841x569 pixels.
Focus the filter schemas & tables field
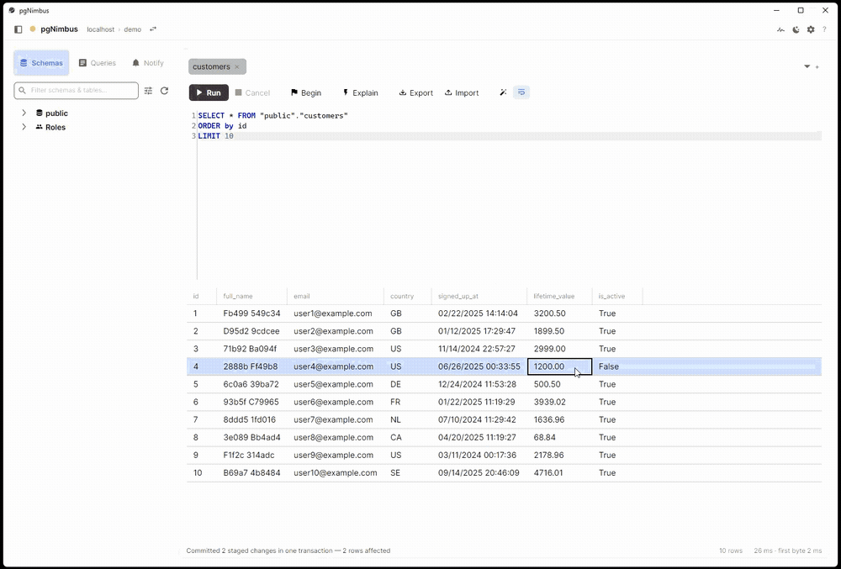click(77, 91)
